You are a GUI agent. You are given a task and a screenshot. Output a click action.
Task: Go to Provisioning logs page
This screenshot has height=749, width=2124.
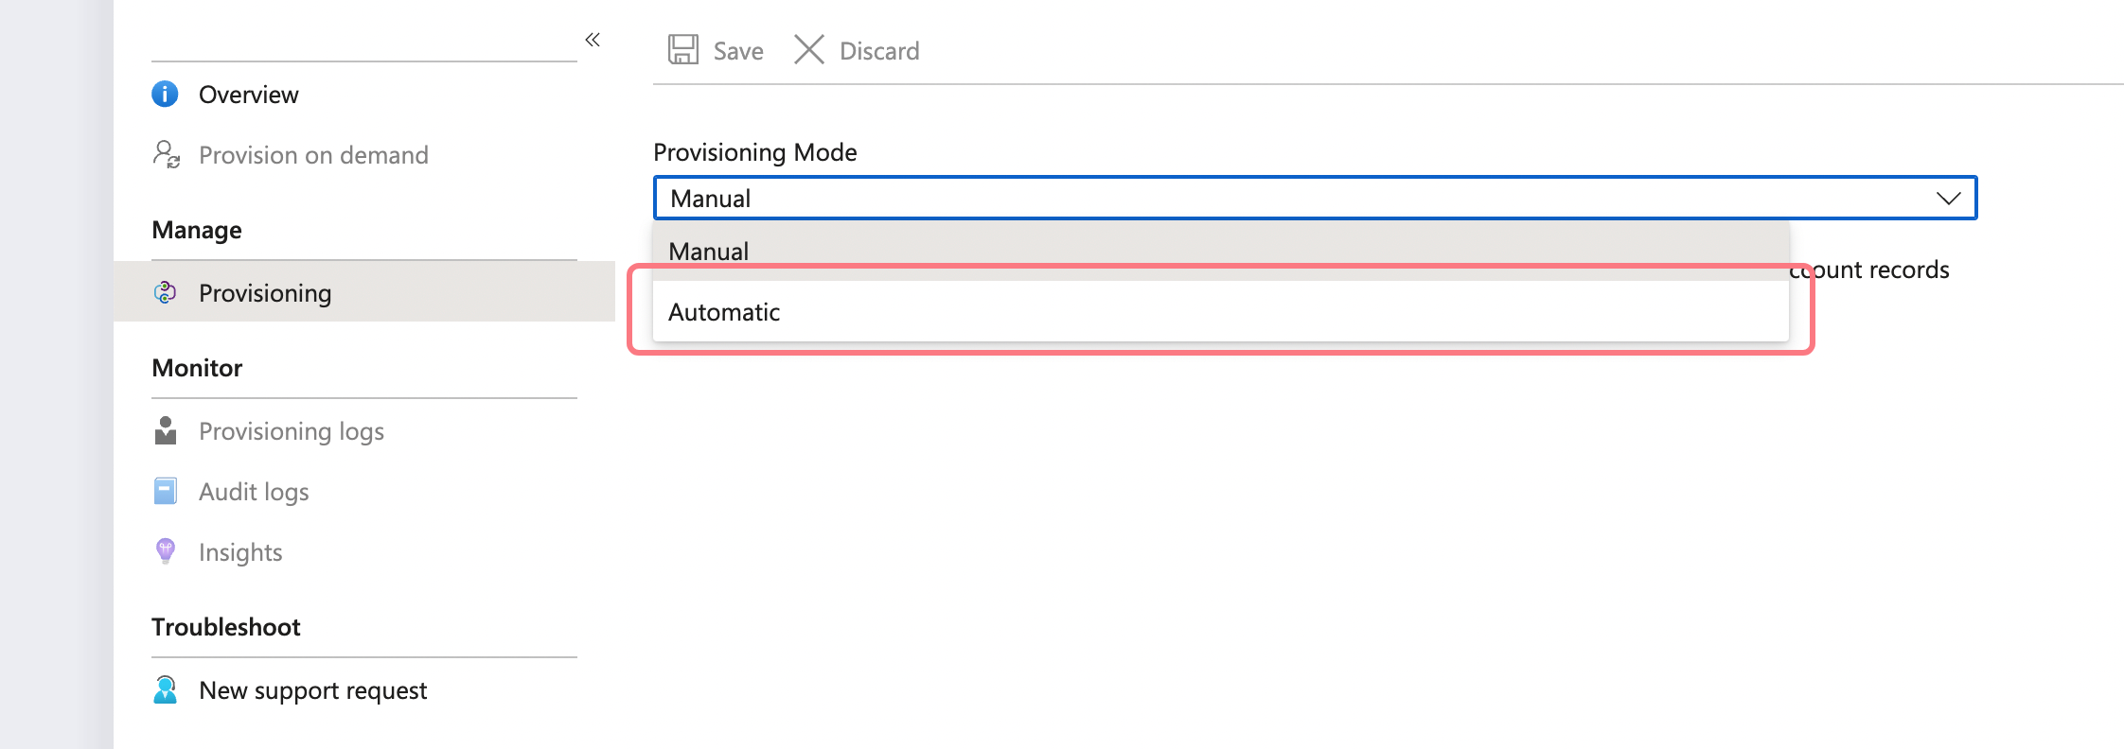(x=292, y=431)
